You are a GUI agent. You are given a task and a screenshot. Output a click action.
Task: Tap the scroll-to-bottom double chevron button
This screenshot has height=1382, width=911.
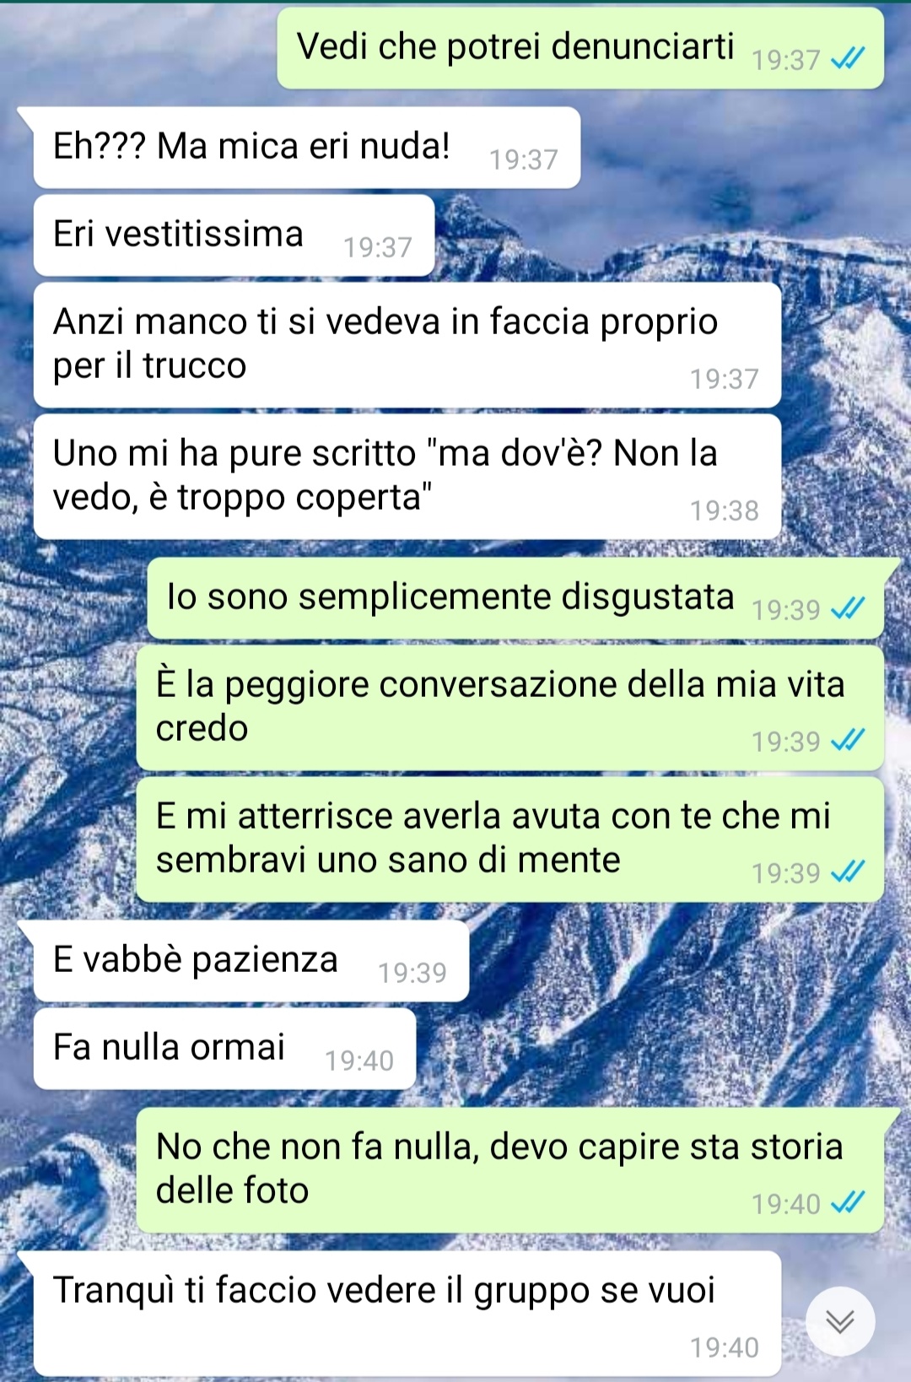pyautogui.click(x=840, y=1321)
